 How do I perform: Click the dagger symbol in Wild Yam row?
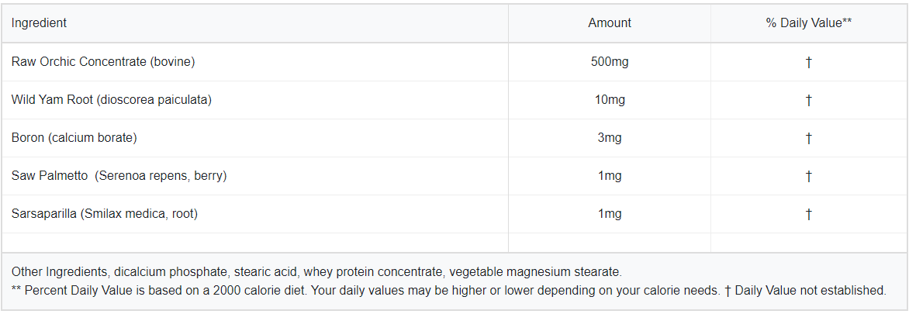coord(808,100)
